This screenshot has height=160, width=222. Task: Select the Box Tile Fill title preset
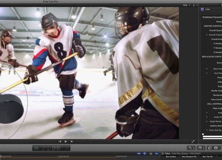pyautogui.click(x=208, y=157)
